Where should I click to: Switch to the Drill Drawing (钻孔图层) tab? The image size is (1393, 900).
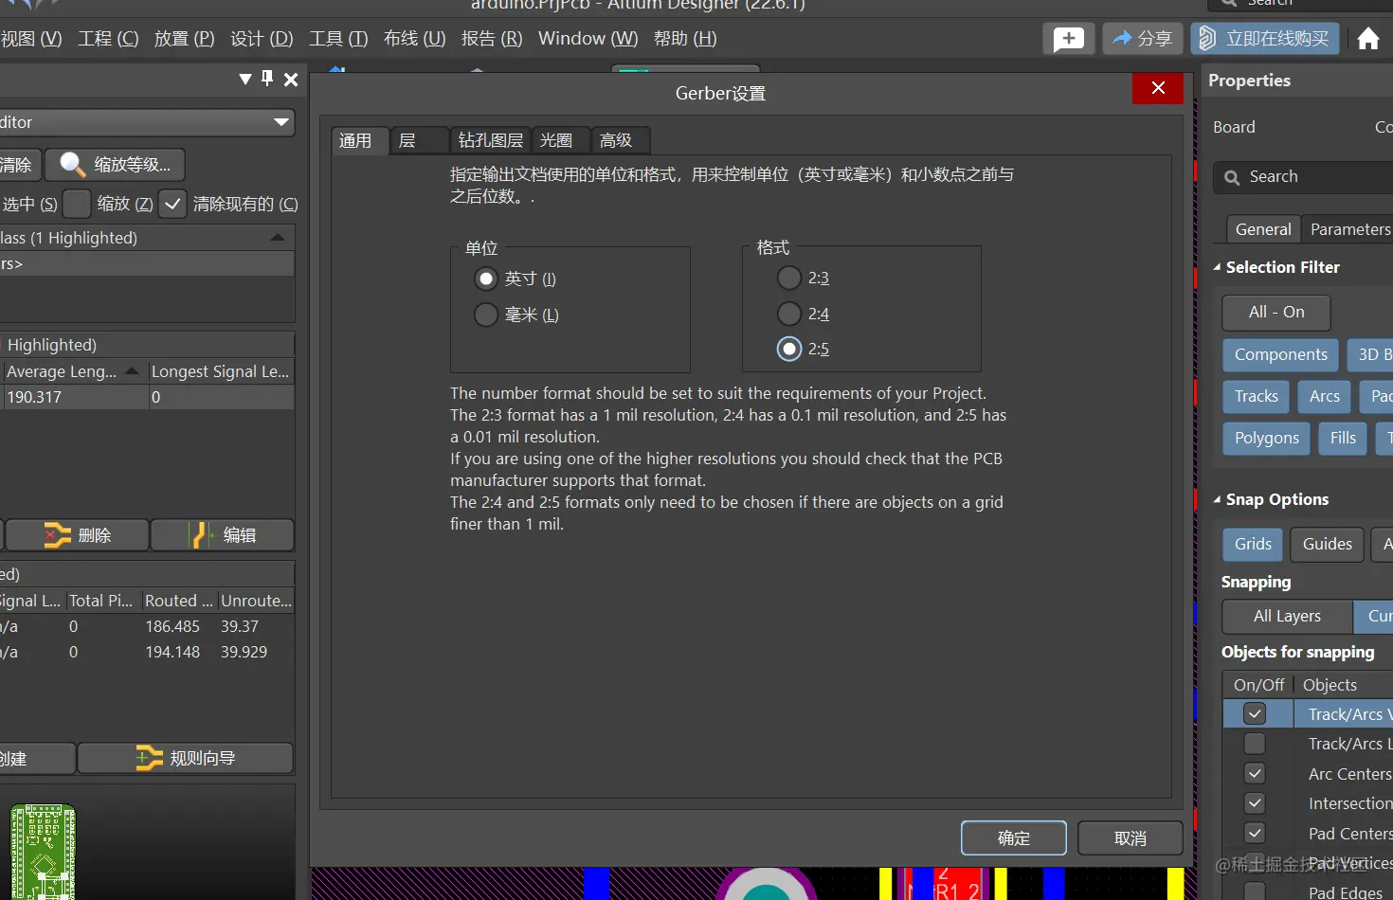(491, 141)
